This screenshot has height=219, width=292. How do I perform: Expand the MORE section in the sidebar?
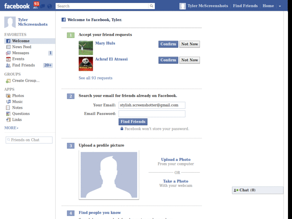click(x=10, y=128)
